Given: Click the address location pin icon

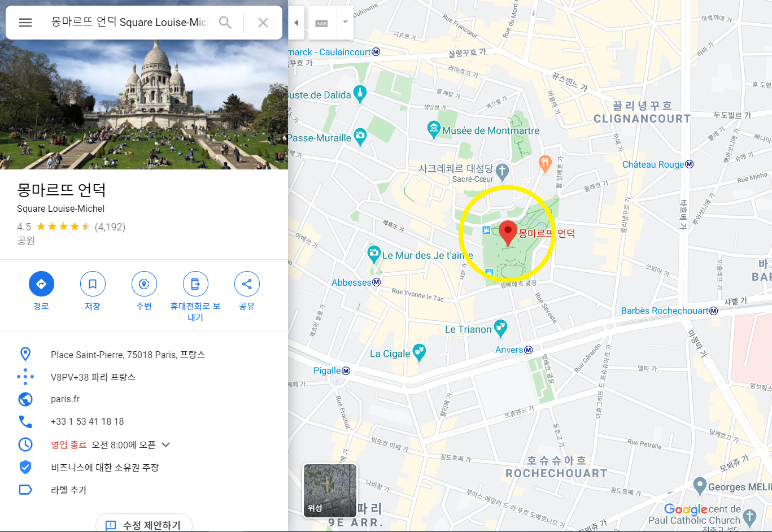Looking at the screenshot, I should [x=25, y=354].
